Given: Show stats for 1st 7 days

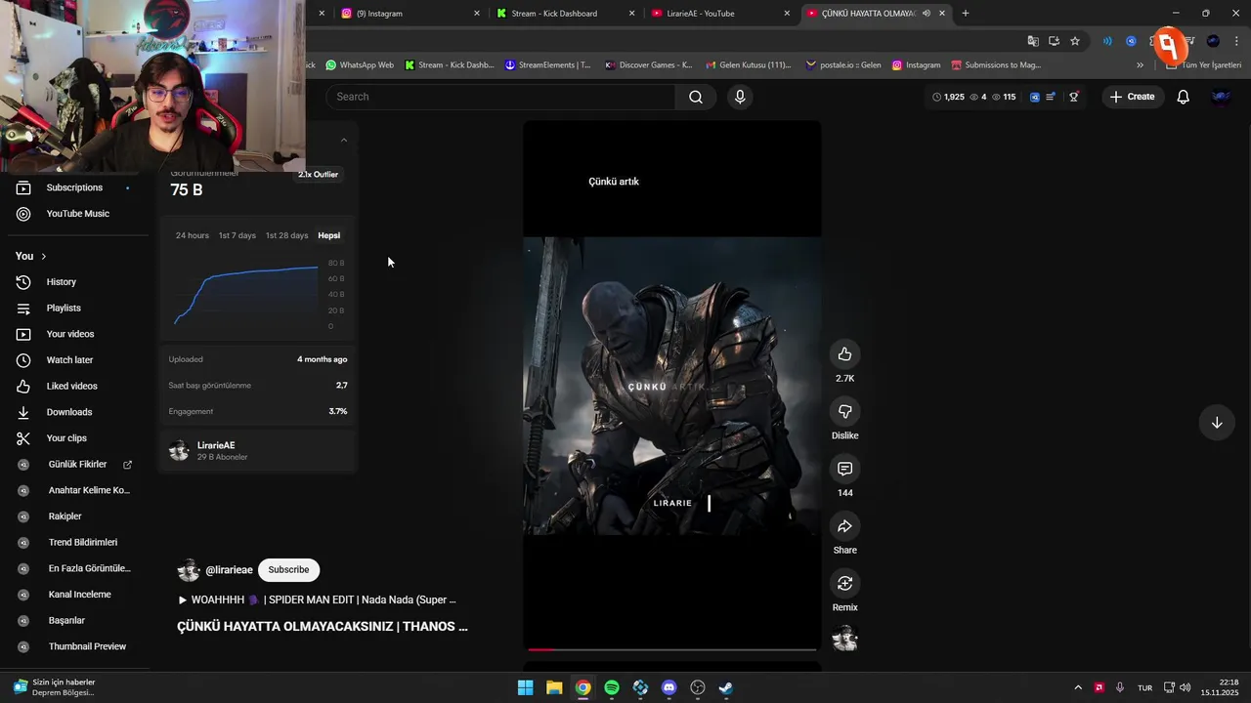Looking at the screenshot, I should click(x=237, y=235).
